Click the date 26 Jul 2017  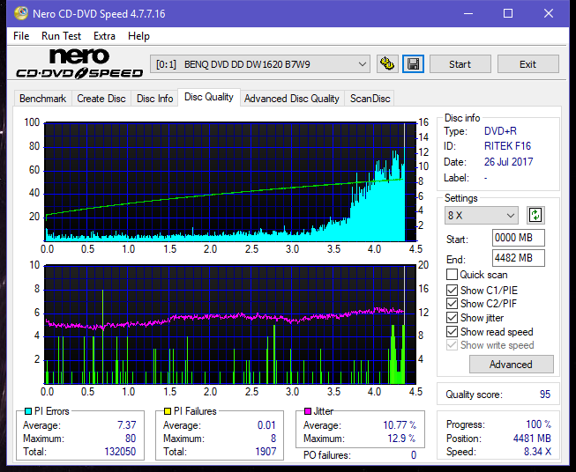pos(508,162)
